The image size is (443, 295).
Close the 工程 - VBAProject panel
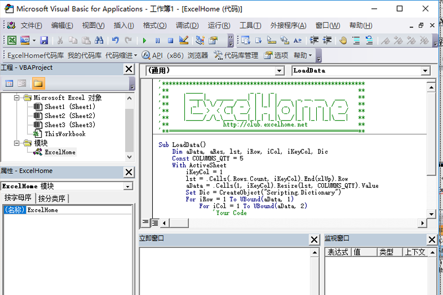tap(129, 69)
